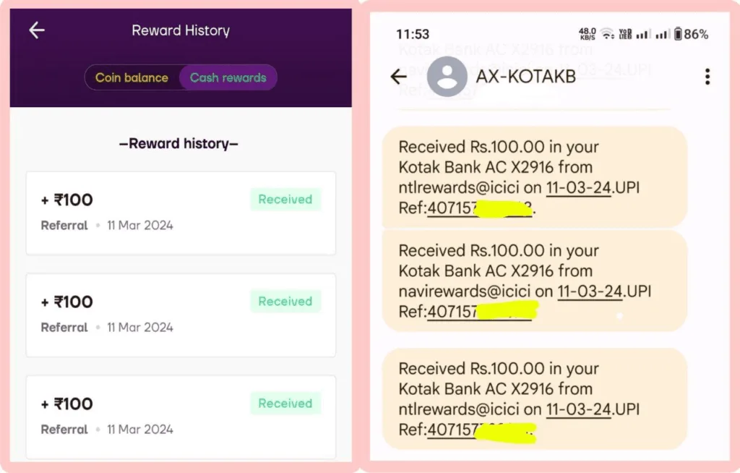The height and width of the screenshot is (473, 740).
Task: Select the Cash rewards tab
Action: click(x=228, y=77)
